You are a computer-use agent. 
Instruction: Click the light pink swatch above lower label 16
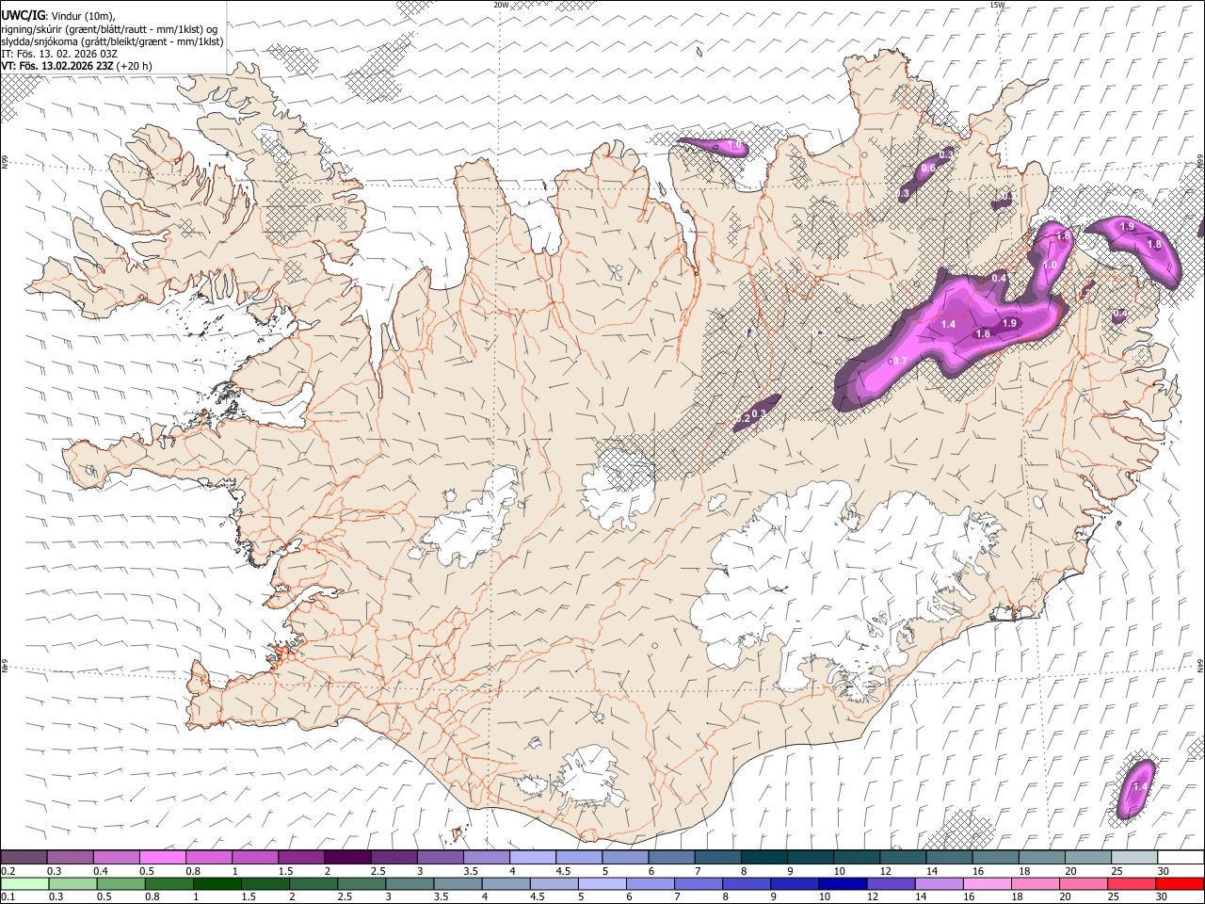988,883
